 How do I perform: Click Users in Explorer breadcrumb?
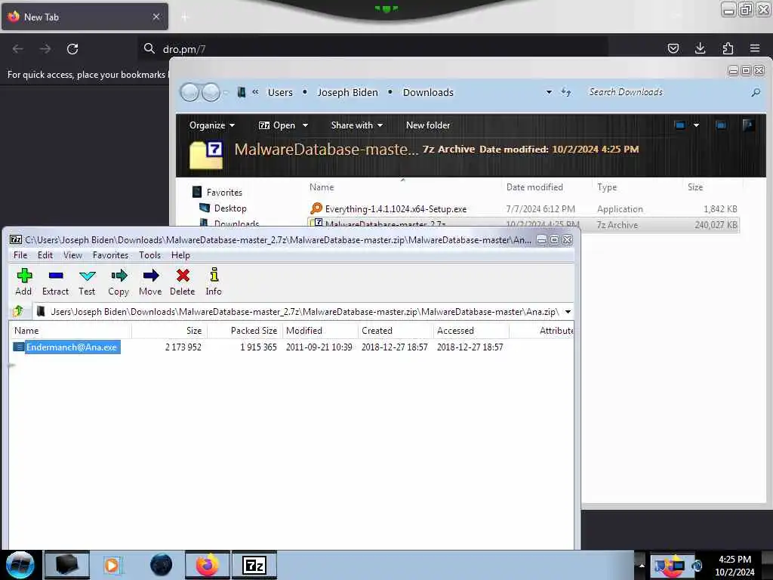pyautogui.click(x=280, y=92)
